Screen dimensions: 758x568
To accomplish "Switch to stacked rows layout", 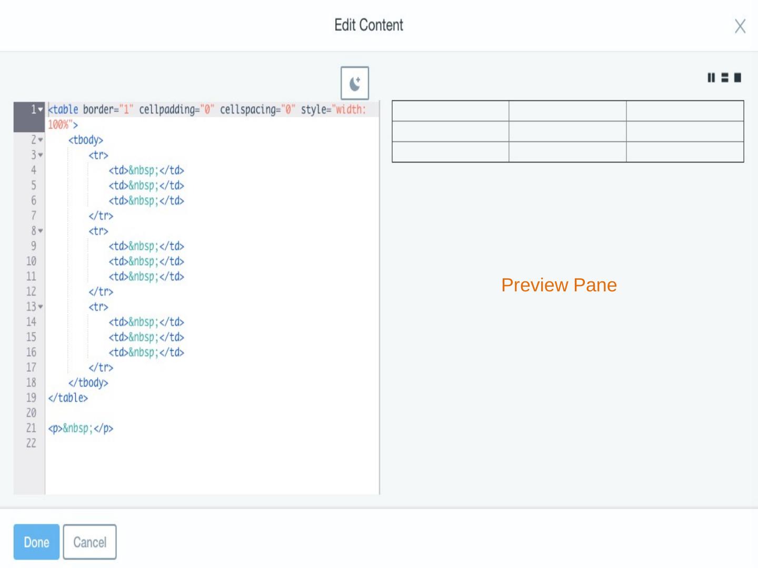I will [x=724, y=78].
